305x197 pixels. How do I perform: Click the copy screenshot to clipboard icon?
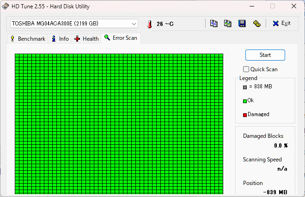pos(227,24)
